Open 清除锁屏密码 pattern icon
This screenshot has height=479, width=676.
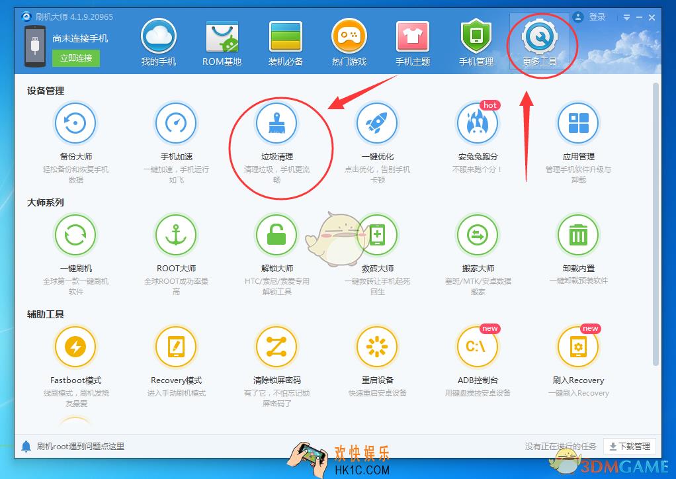click(276, 347)
